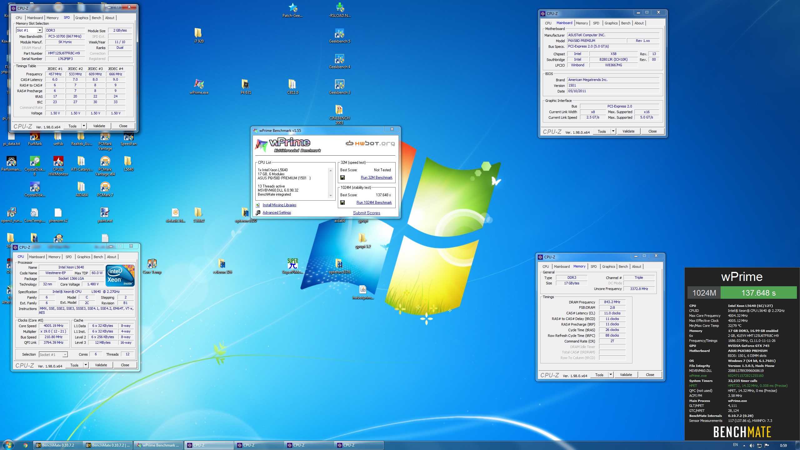Open the CB11.5 desktop folder
Image resolution: width=800 pixels, height=450 pixels.
tap(292, 87)
